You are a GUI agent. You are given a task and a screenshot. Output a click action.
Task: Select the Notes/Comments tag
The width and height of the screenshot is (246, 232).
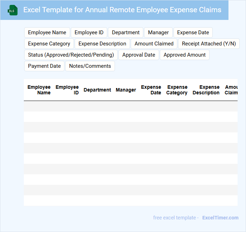point(90,66)
